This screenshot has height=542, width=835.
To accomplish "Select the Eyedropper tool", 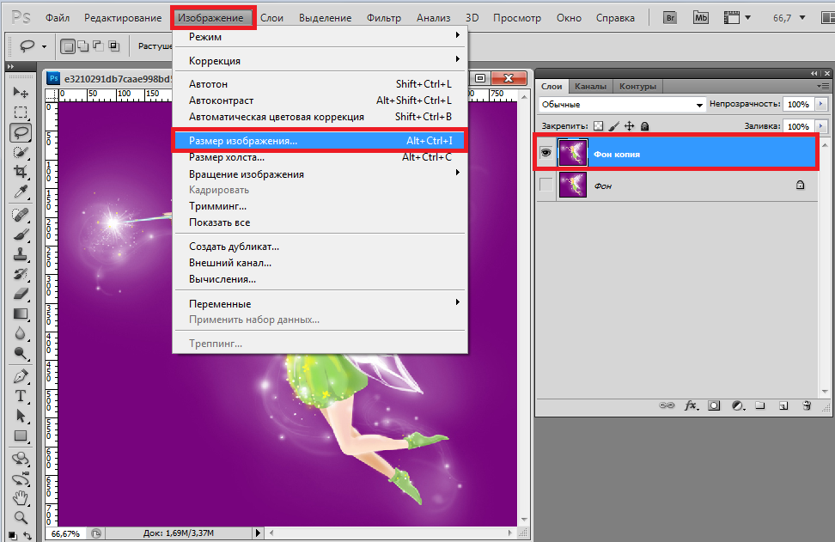I will (21, 192).
